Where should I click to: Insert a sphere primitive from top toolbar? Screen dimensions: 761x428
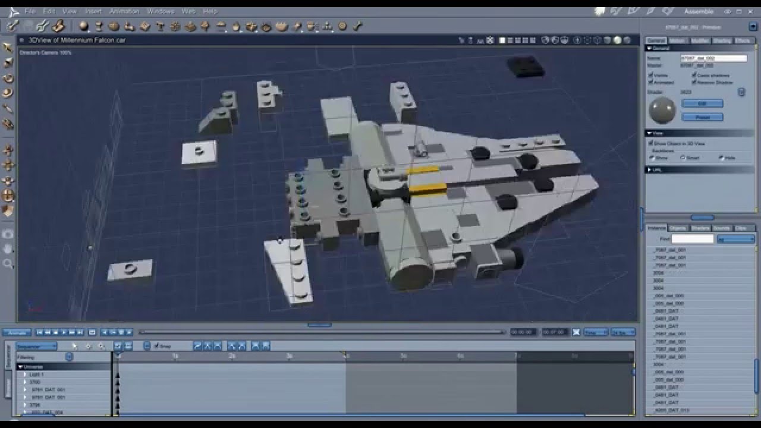(x=84, y=26)
